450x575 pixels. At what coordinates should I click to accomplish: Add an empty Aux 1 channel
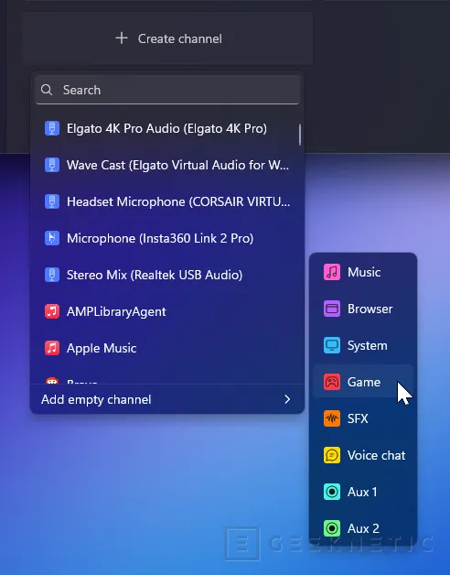pyautogui.click(x=363, y=492)
